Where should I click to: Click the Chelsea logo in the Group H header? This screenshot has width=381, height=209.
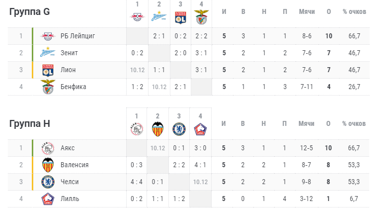click(x=179, y=129)
